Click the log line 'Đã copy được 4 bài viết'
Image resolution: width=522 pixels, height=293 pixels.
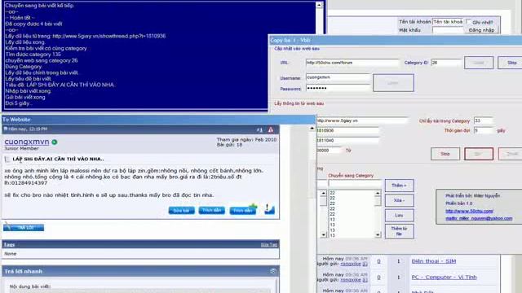(33, 24)
